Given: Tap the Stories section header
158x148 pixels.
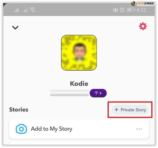Looking at the screenshot, I should click(19, 109).
